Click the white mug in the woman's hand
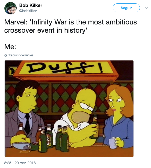Image resolution: width=151 pixels, height=168 pixels. tap(112, 143)
